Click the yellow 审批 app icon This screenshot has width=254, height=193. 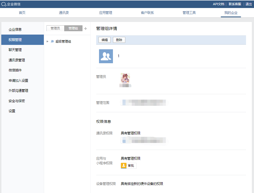(x=124, y=166)
